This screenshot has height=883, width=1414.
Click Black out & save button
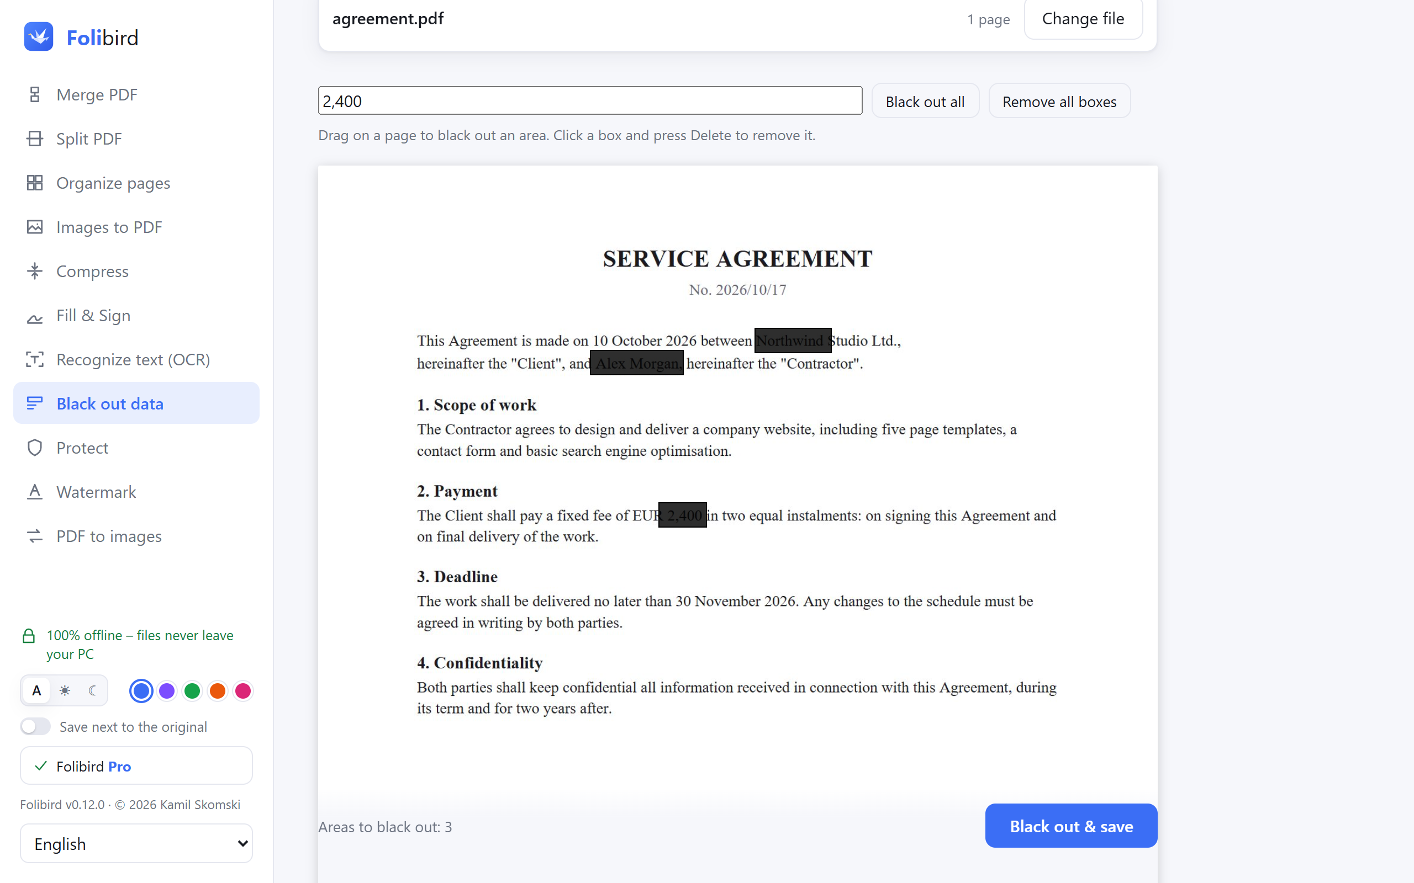click(x=1071, y=826)
